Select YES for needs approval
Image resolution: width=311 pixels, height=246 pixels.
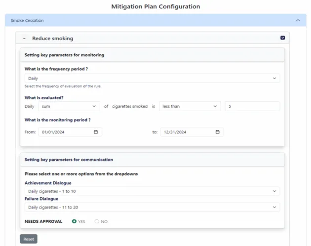75,222
